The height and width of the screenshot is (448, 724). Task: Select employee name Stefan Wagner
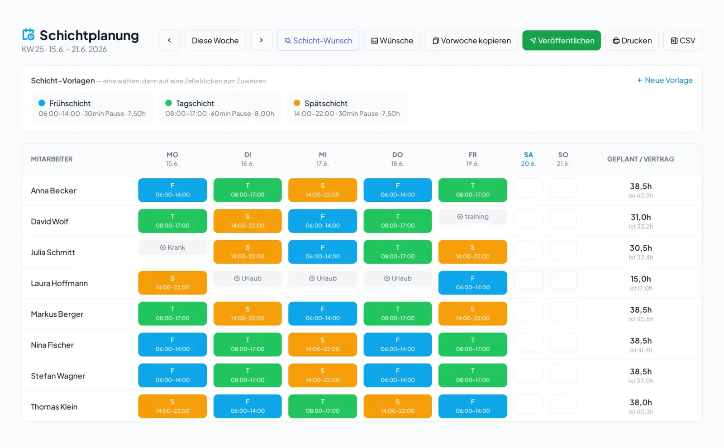[x=58, y=376]
